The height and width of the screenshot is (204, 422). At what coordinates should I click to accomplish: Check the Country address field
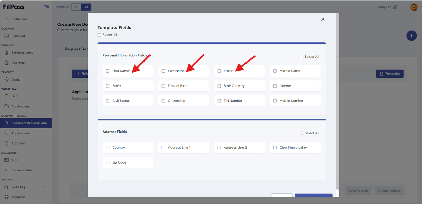point(108,148)
